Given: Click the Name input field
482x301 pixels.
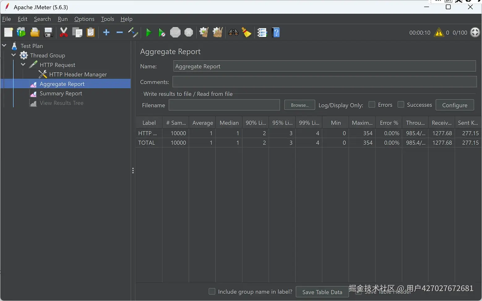Looking at the screenshot, I should point(325,66).
